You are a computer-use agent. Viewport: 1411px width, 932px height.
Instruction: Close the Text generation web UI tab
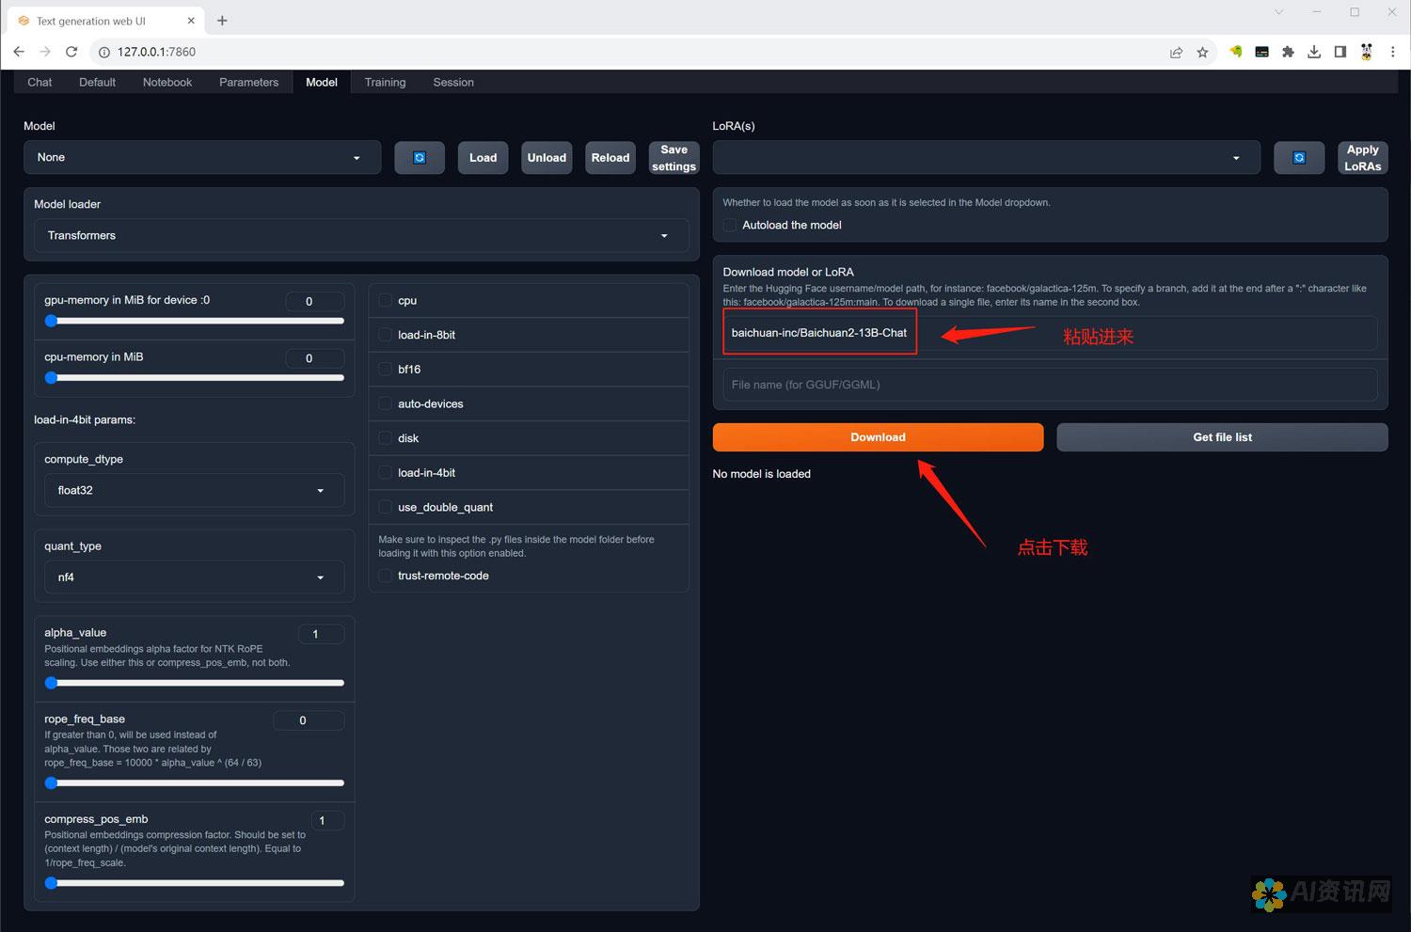(191, 21)
